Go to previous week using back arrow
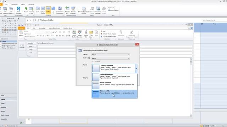The width and height of the screenshot is (227, 127). 27,20
